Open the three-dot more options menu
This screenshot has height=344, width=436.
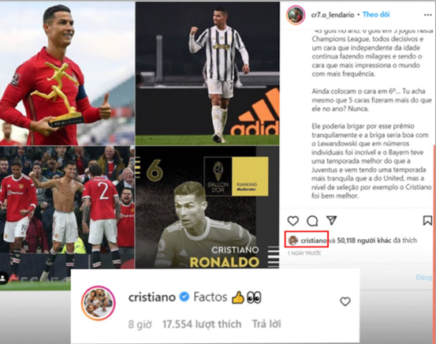(427, 15)
